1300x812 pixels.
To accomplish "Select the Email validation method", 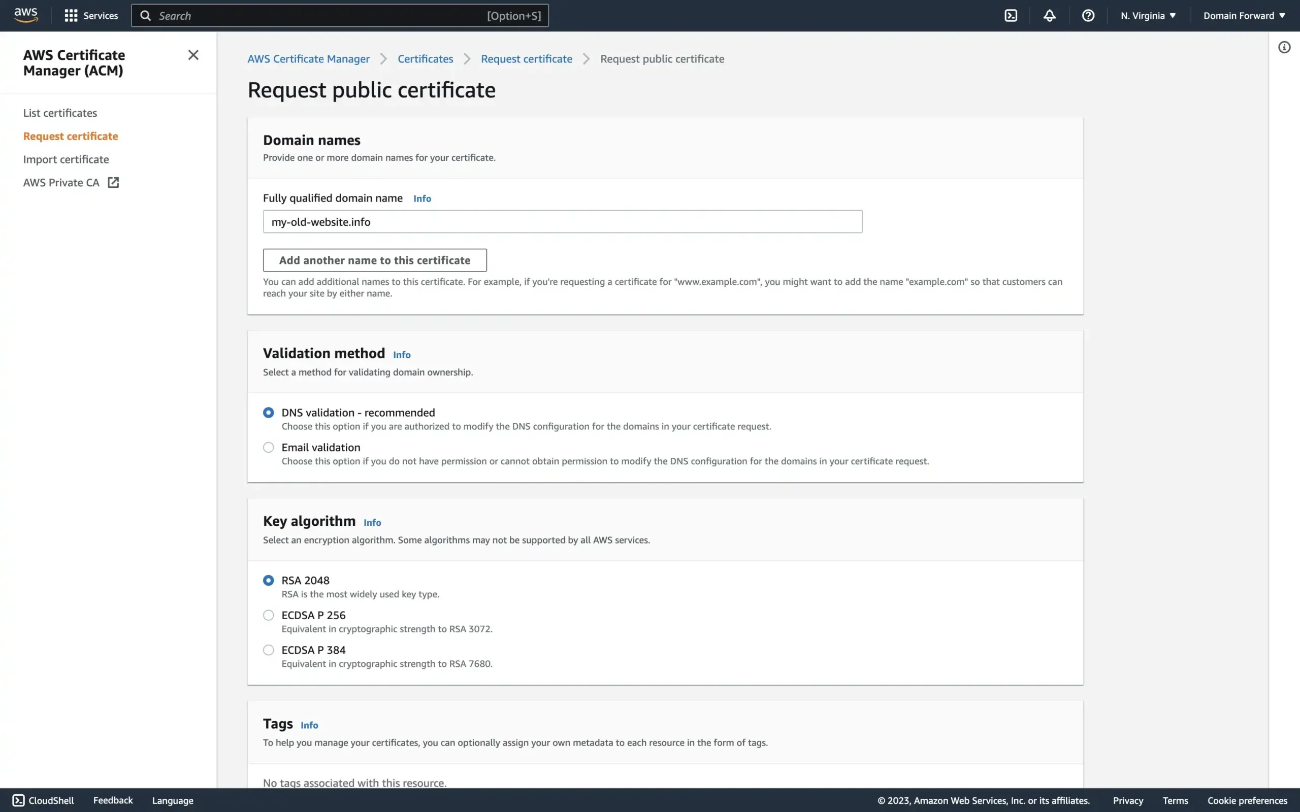I will [x=268, y=447].
